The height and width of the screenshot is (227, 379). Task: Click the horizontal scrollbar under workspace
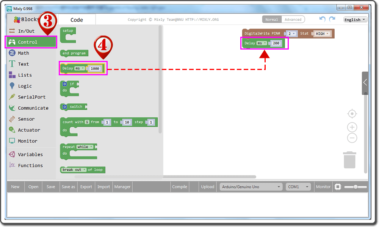(165, 177)
